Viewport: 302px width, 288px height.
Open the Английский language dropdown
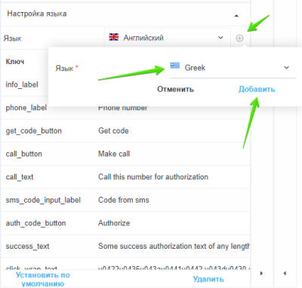coord(167,38)
